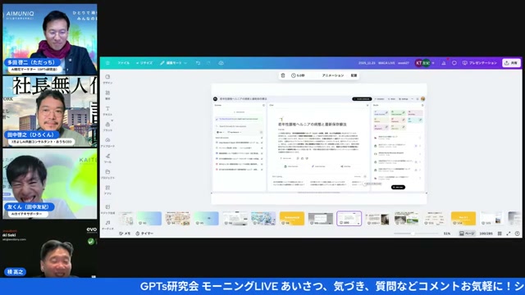Open the メモ notes button

(x=125, y=234)
